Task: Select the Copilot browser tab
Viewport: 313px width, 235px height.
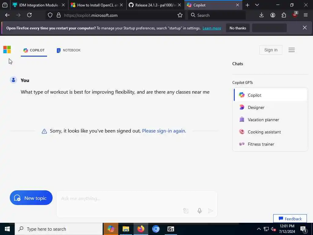Action: click(213, 5)
